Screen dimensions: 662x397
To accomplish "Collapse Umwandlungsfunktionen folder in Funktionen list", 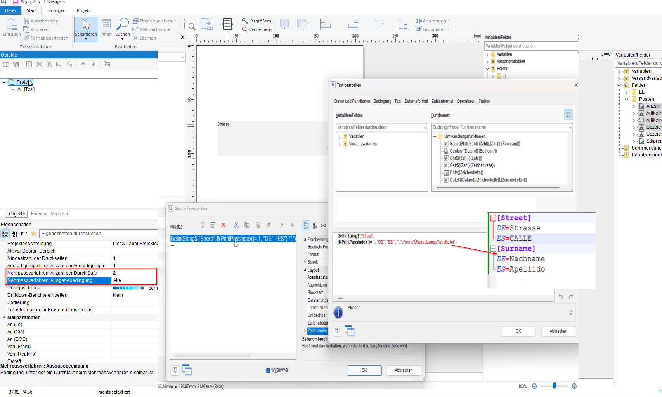I will (x=435, y=137).
